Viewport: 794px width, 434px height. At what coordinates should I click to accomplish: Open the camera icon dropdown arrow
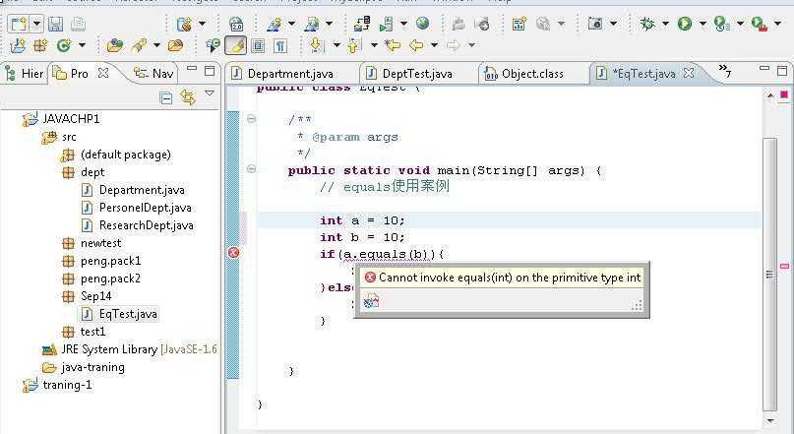point(613,24)
